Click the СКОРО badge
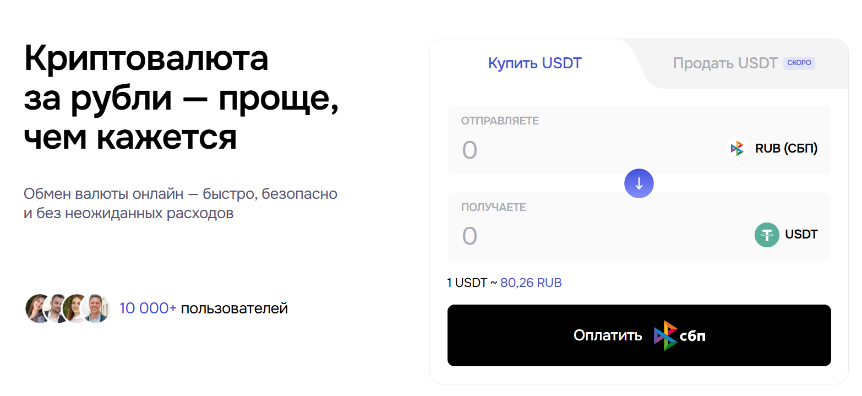 (799, 63)
